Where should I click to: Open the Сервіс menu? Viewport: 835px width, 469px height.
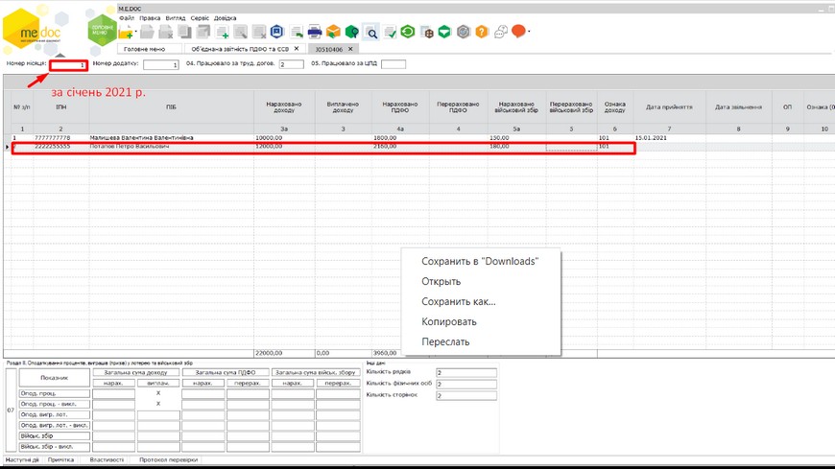[200, 18]
